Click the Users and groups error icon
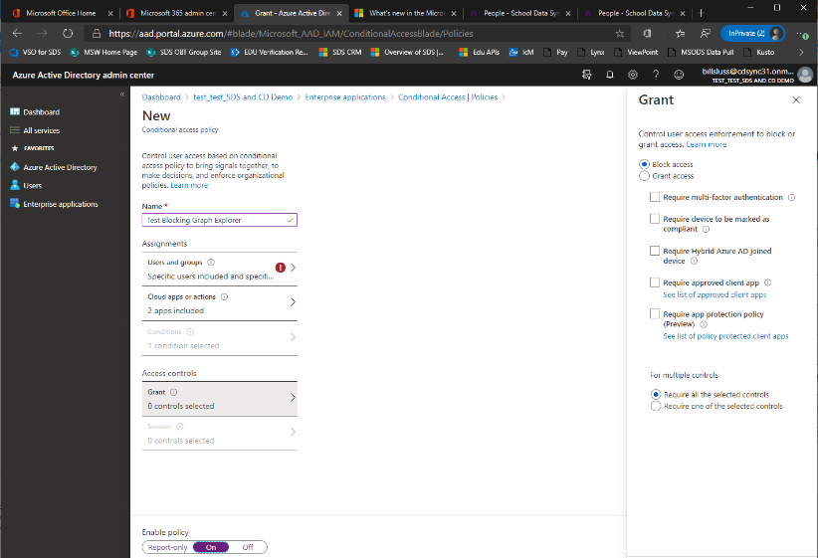The width and height of the screenshot is (818, 558). [x=281, y=268]
